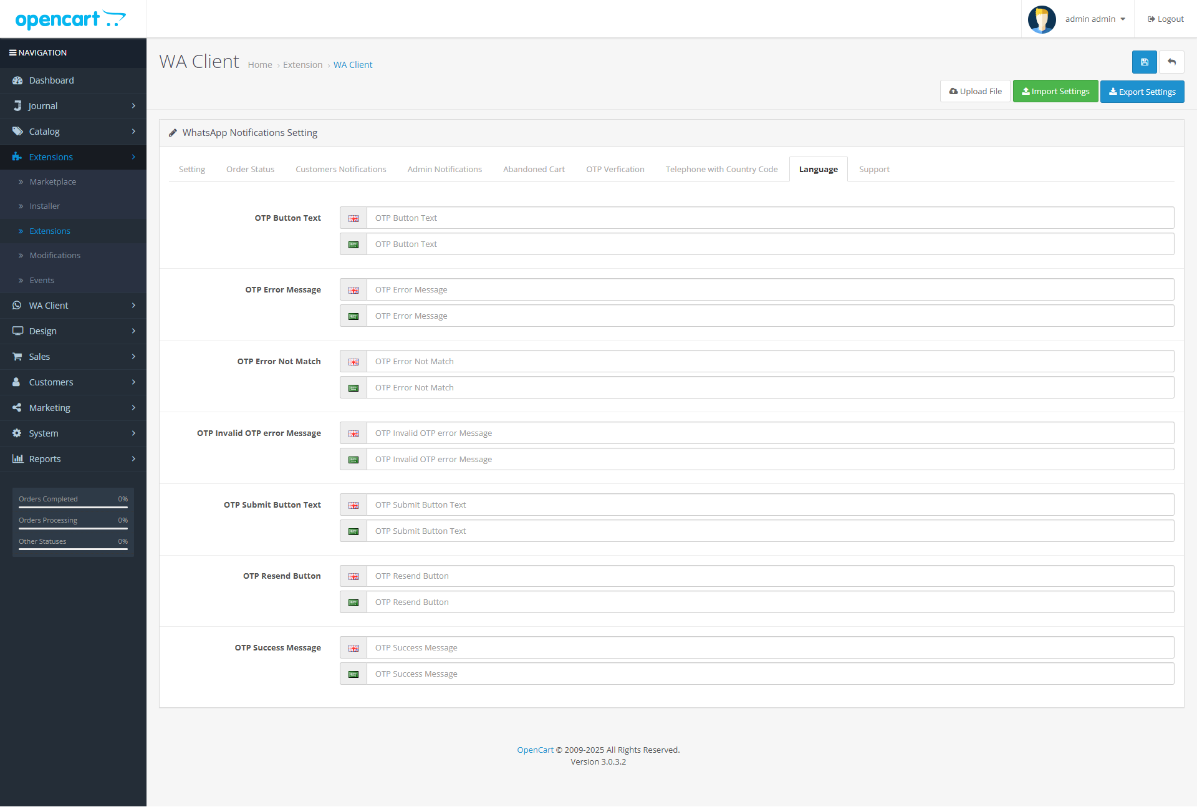Click the hamburger Navigation icon
The height and width of the screenshot is (807, 1197).
[12, 53]
